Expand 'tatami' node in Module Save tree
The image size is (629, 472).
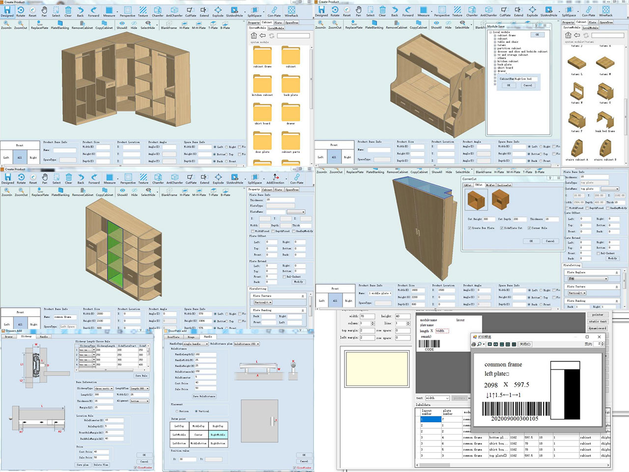(495, 45)
